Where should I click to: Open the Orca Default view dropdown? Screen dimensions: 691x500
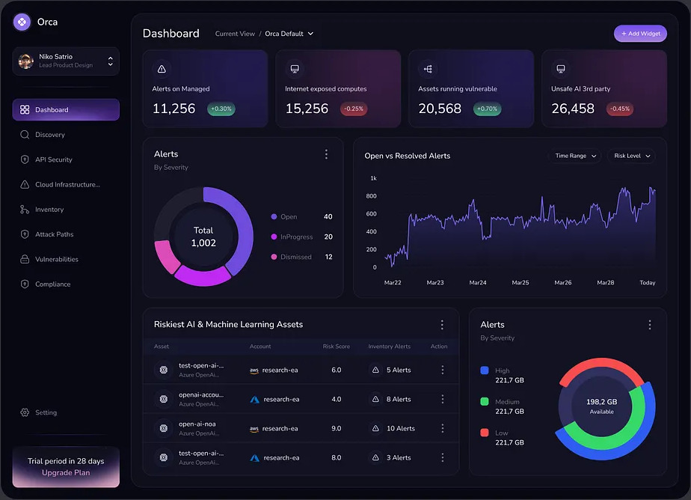(289, 34)
